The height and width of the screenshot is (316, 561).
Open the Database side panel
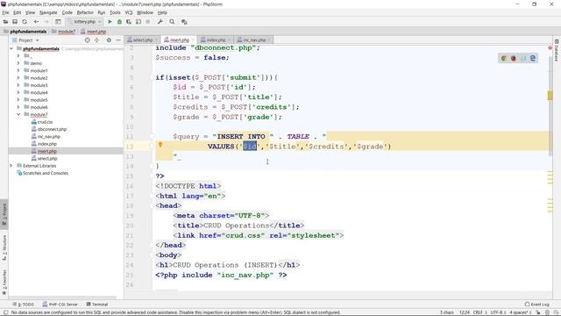click(557, 51)
